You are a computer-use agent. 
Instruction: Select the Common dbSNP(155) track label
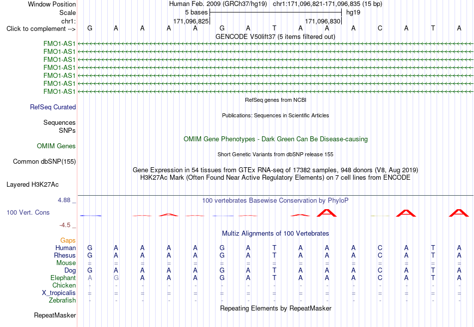[44, 162]
